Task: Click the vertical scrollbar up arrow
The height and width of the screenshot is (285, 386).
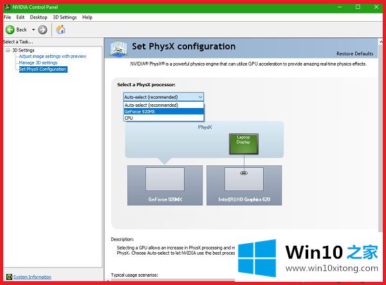Action: pyautogui.click(x=381, y=42)
